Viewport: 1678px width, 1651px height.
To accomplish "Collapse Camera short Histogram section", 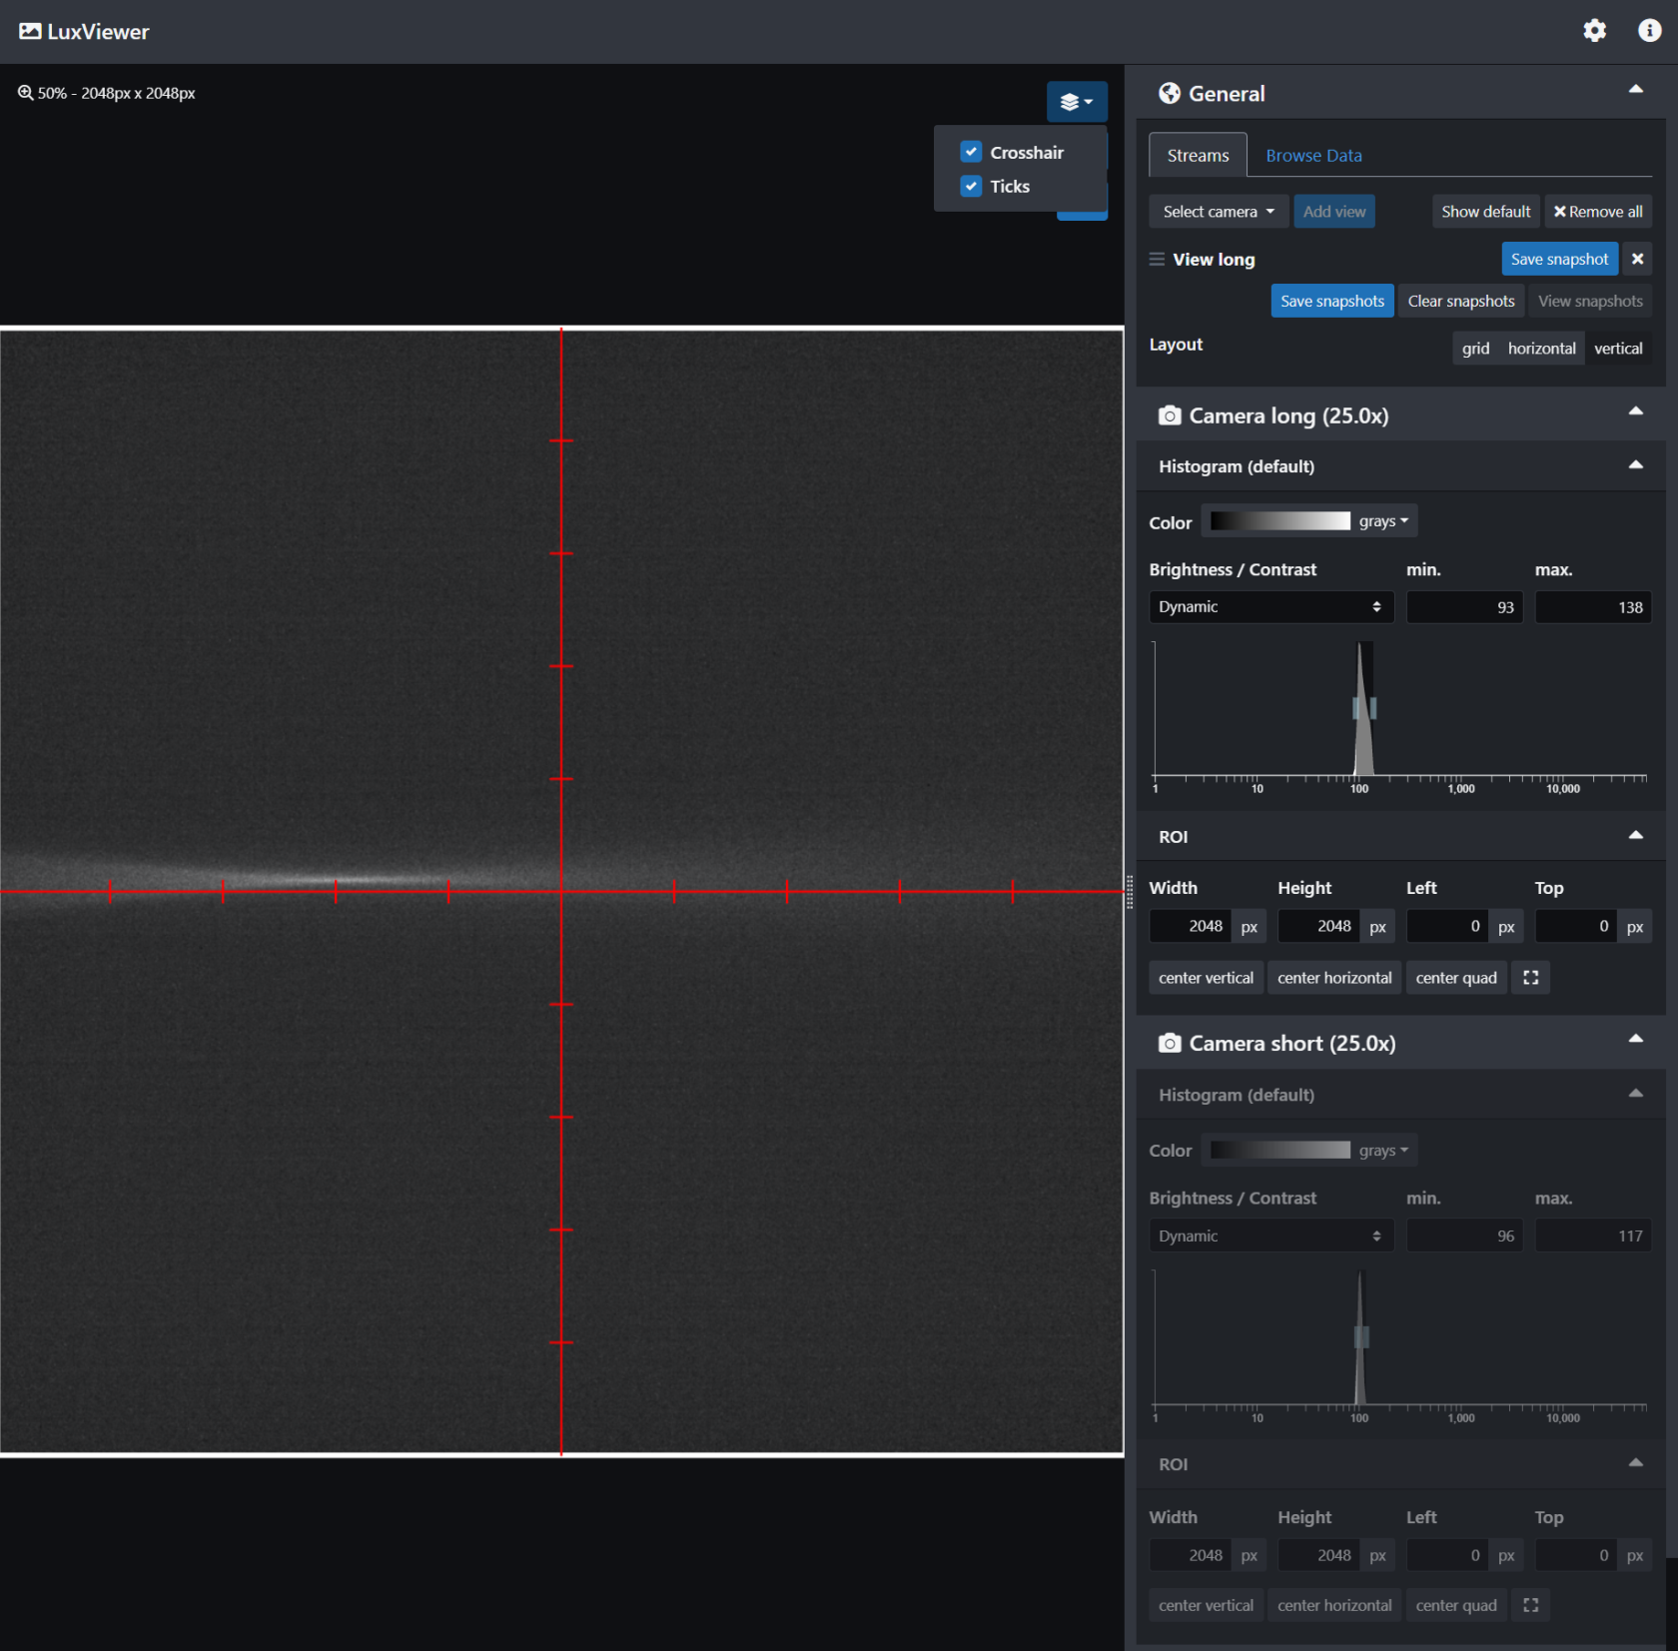I will click(1635, 1094).
